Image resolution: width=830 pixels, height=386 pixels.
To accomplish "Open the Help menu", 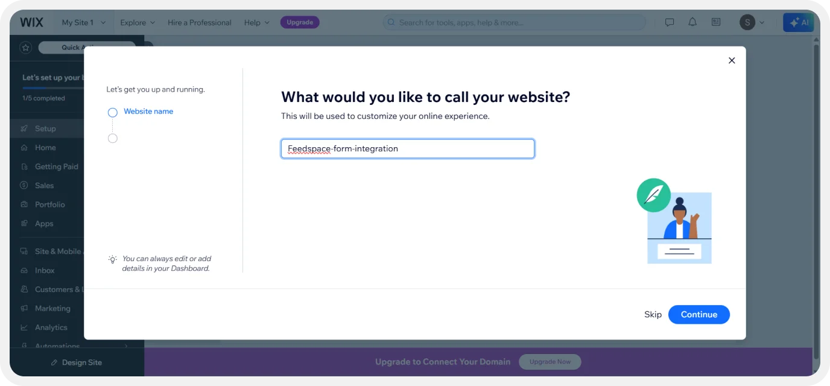I will point(257,22).
